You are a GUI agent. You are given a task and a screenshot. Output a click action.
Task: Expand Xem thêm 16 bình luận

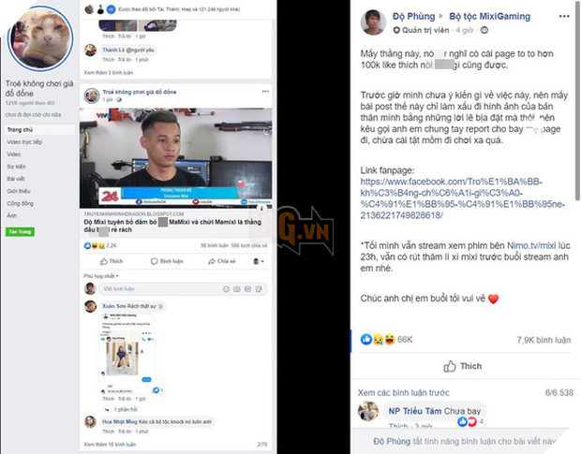click(110, 444)
